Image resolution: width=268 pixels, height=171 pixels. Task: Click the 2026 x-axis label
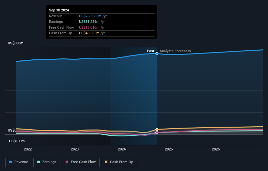coord(216,149)
